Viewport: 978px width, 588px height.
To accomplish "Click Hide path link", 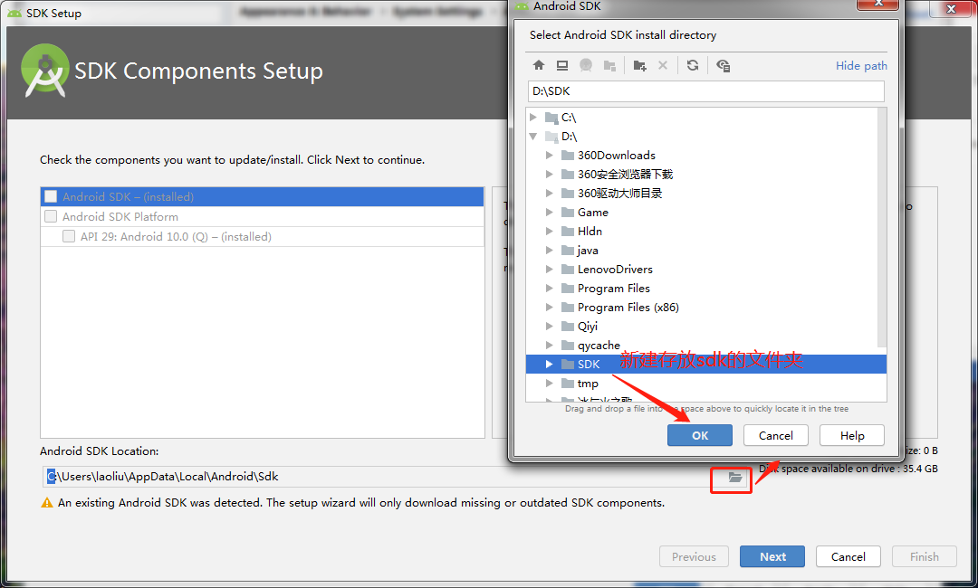I will 861,65.
